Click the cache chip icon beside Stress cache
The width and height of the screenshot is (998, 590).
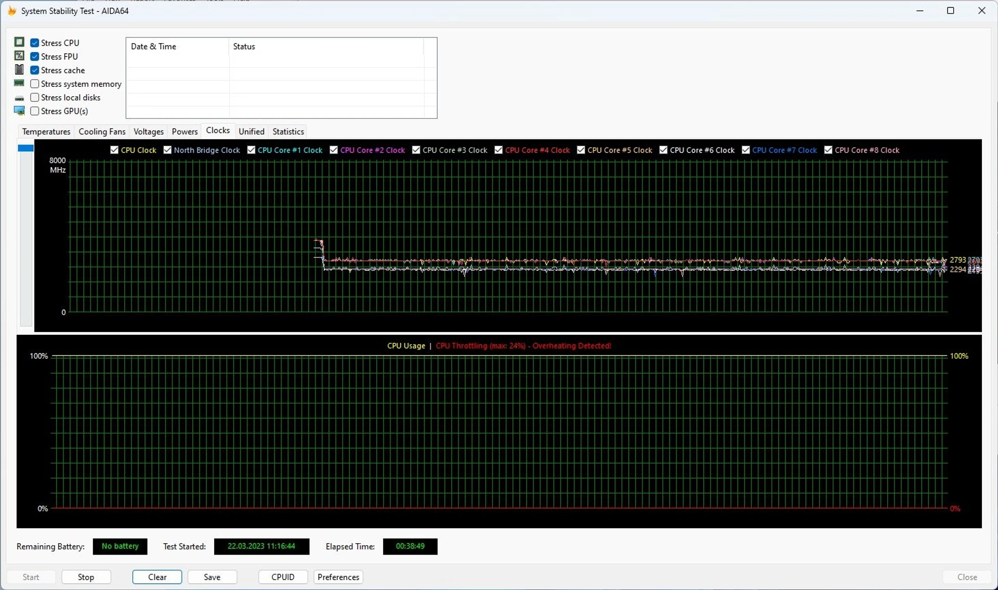(19, 70)
